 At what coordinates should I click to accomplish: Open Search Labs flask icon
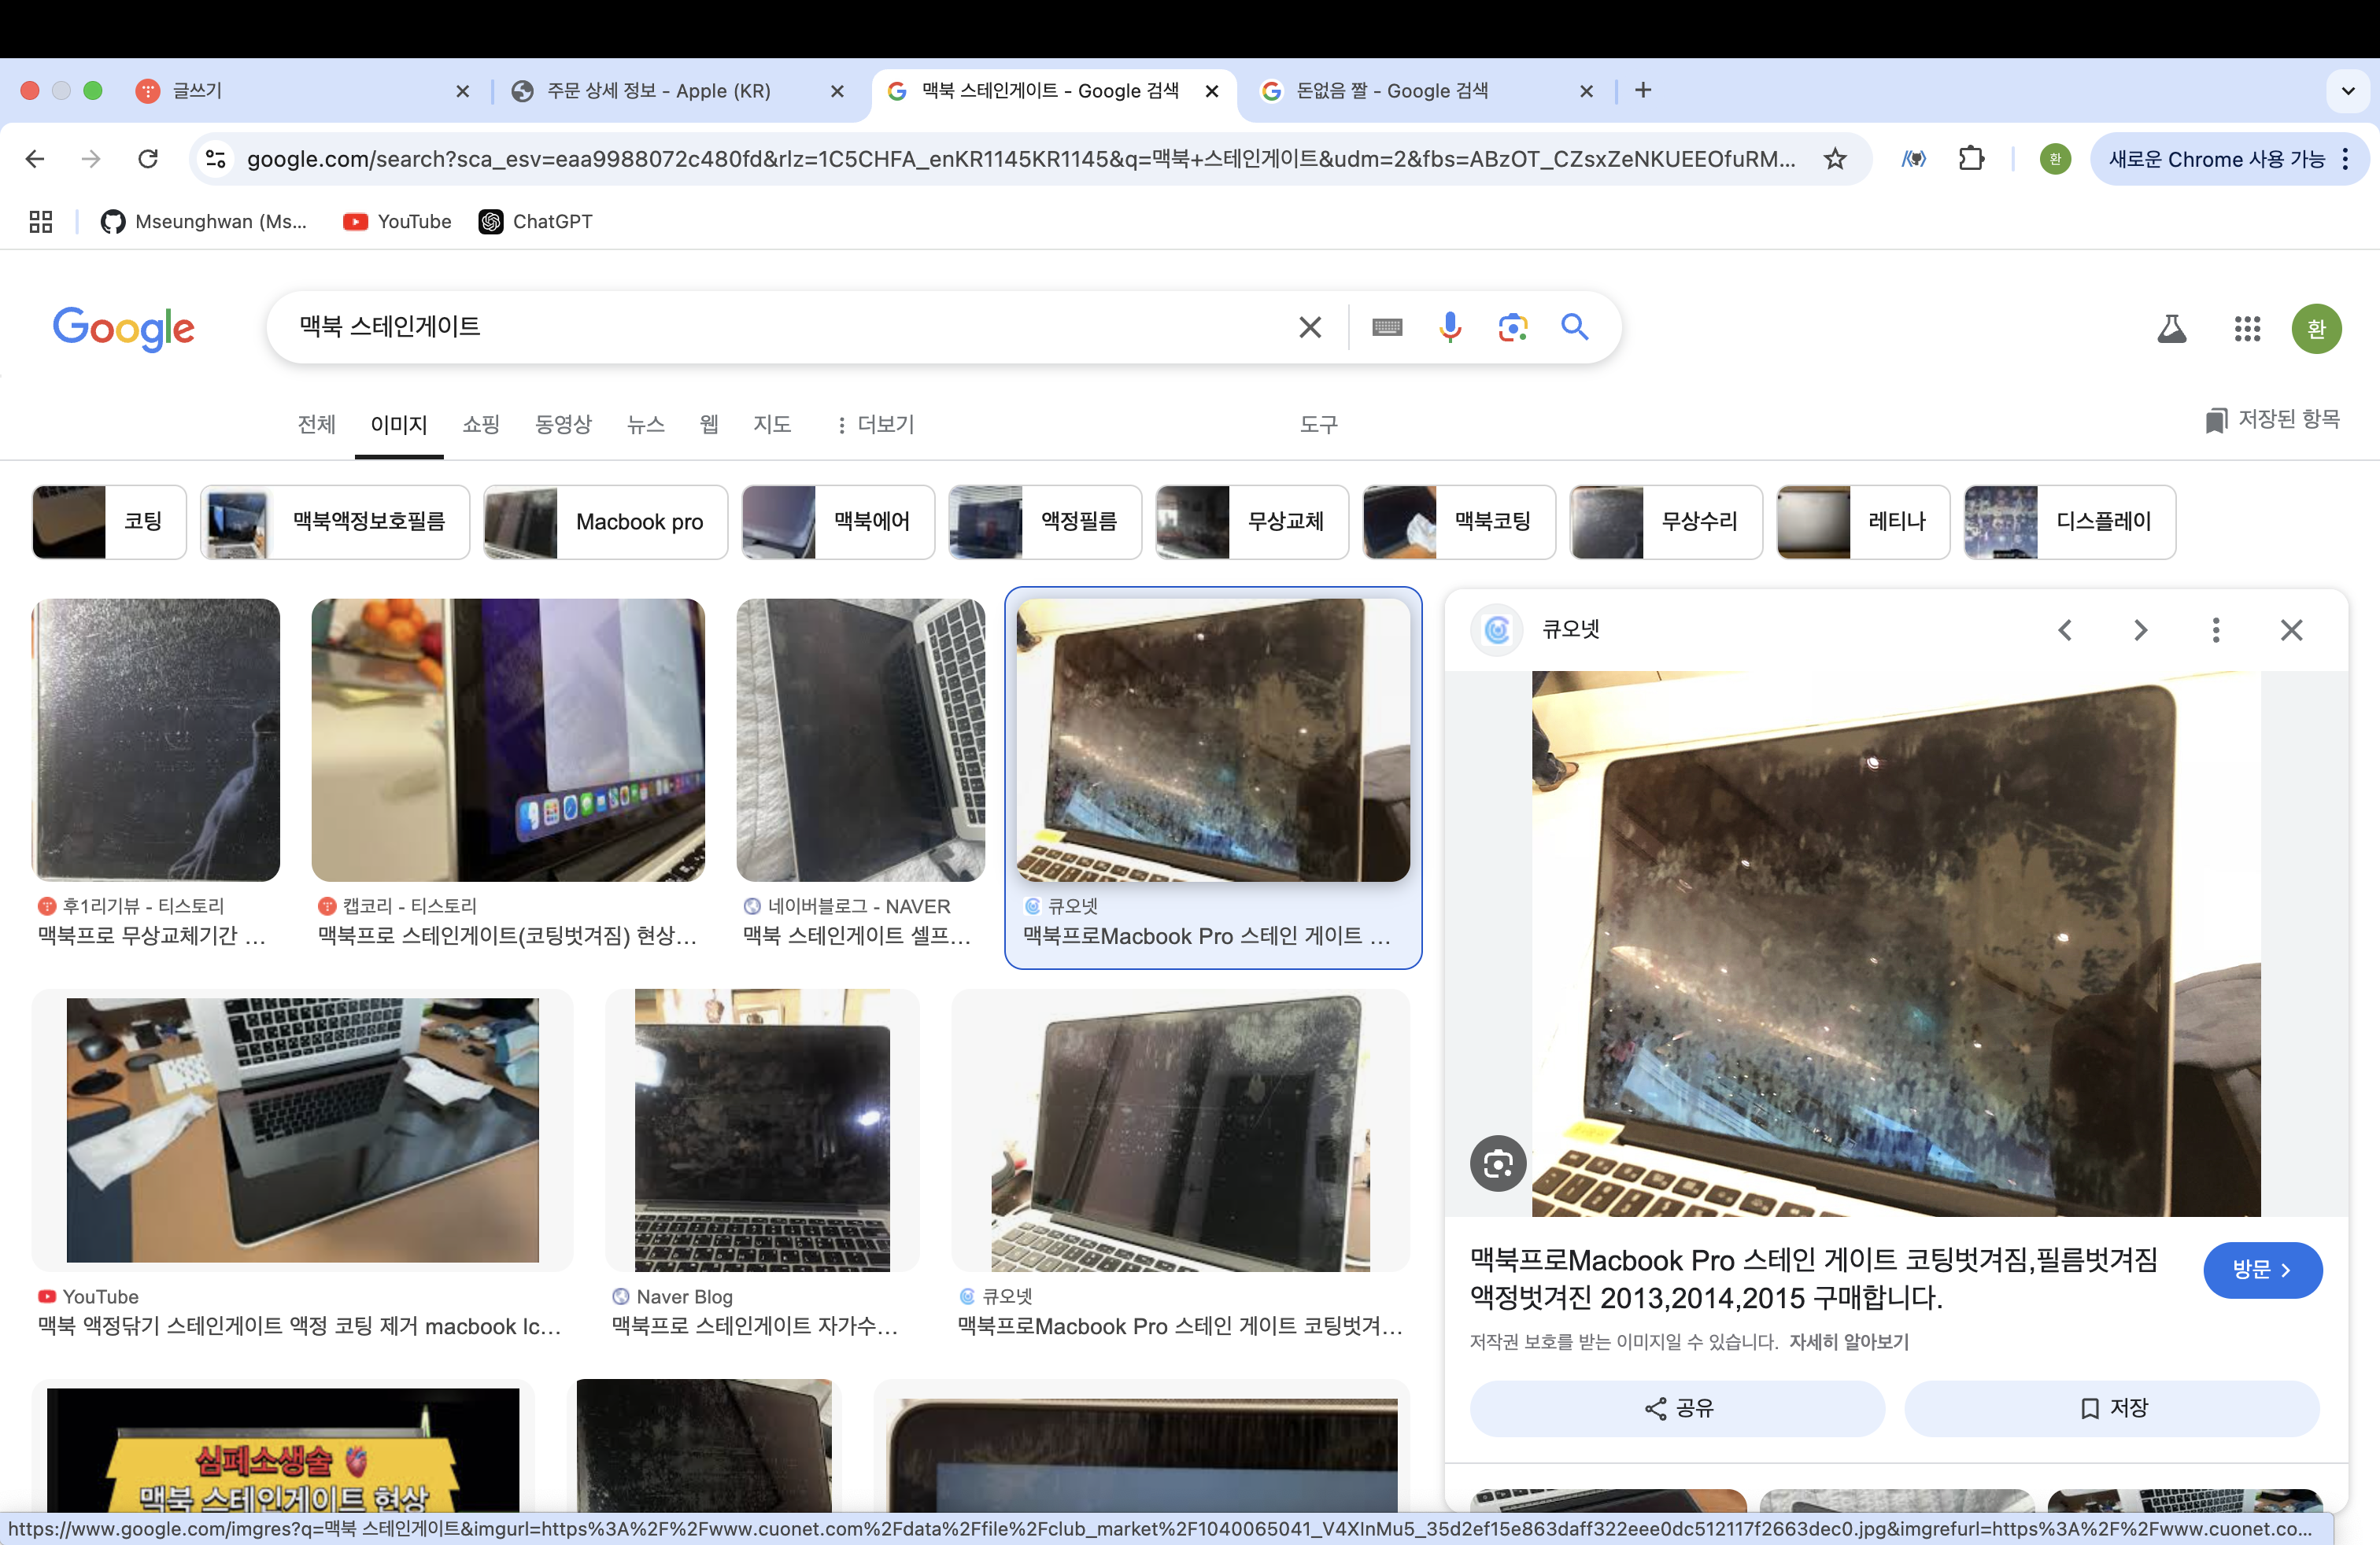coord(2171,329)
